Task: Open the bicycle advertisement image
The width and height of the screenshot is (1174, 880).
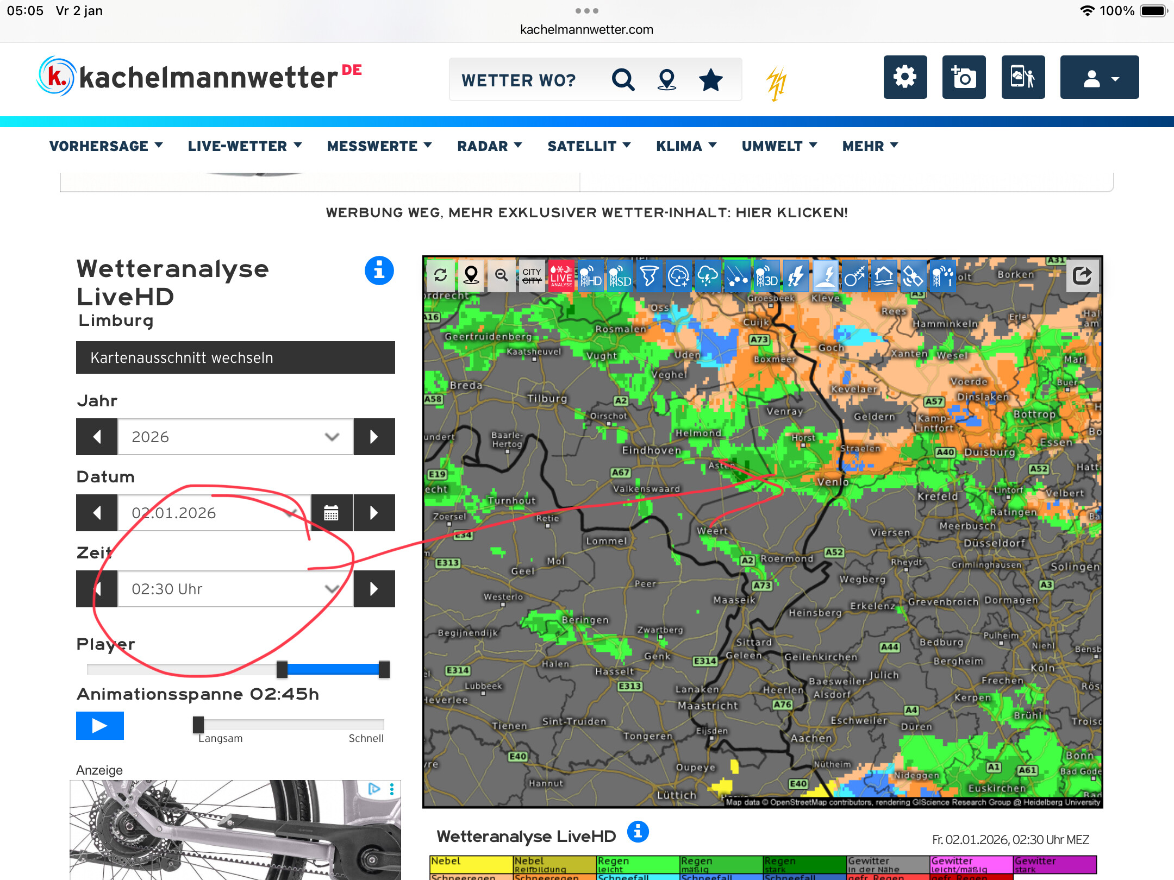Action: [x=235, y=830]
